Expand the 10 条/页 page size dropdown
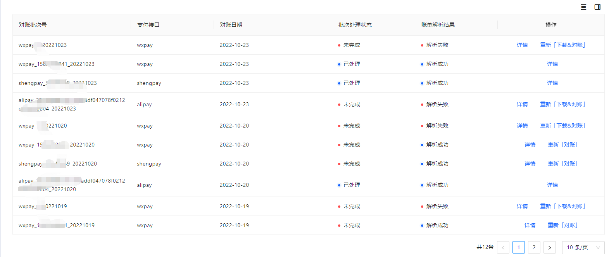The width and height of the screenshot is (609, 257). pyautogui.click(x=583, y=247)
